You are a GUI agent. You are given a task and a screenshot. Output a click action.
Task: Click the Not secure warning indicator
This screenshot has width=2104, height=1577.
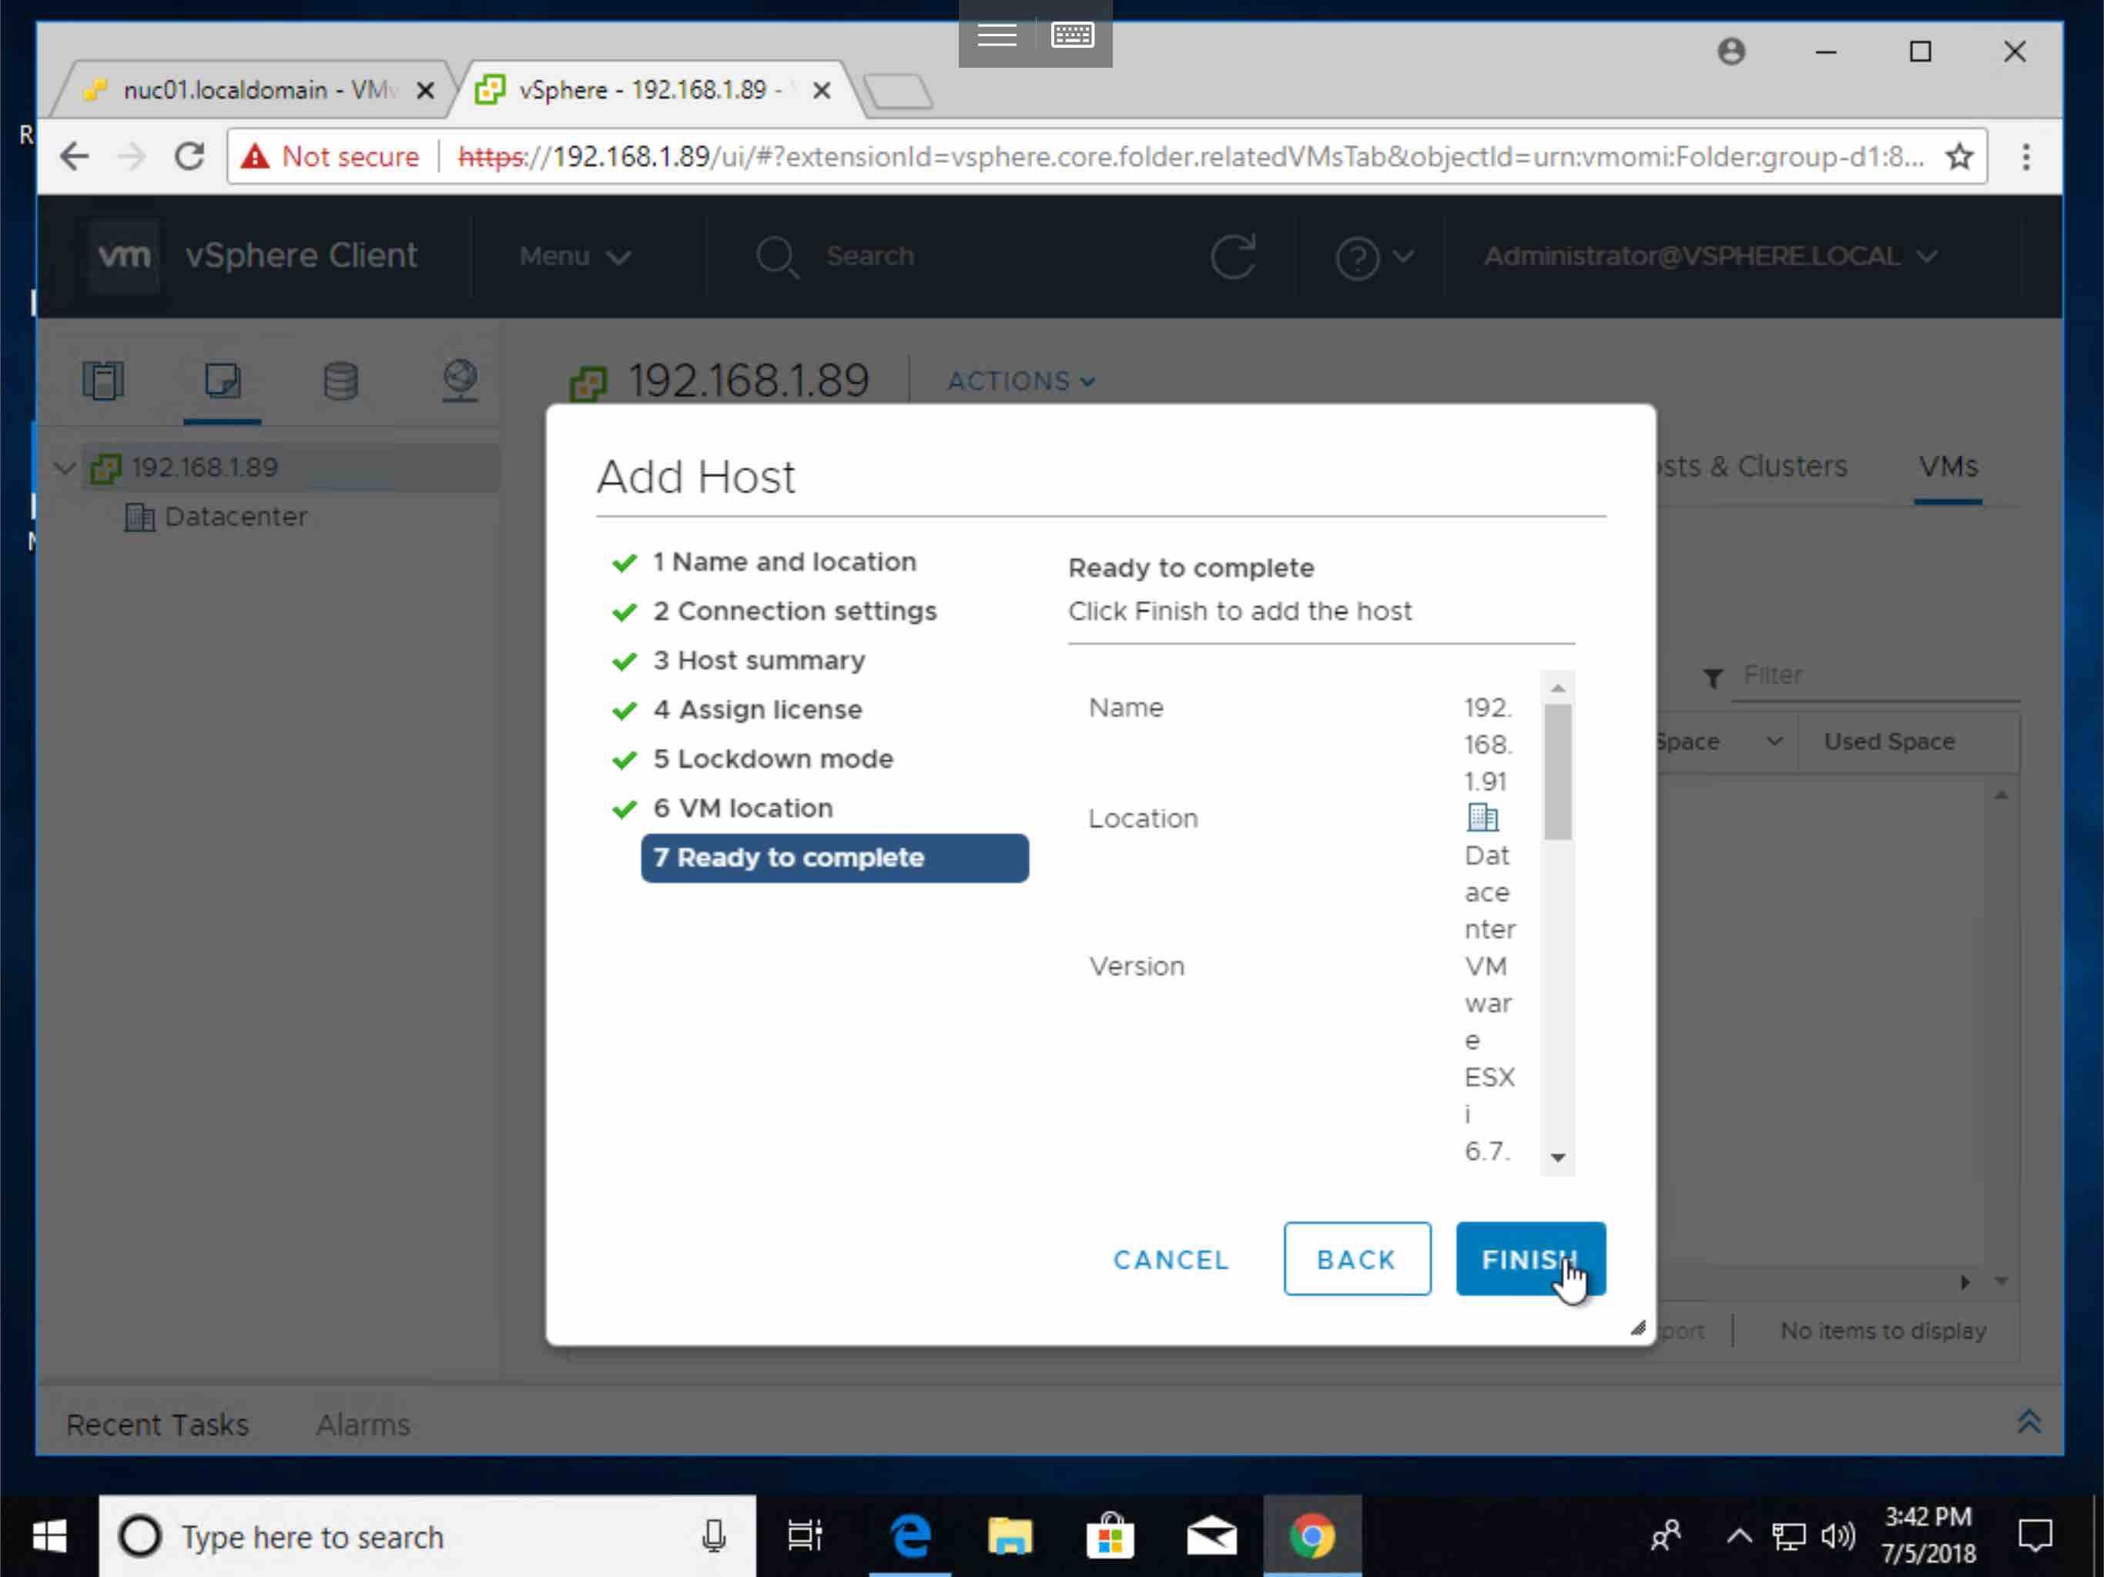330,156
